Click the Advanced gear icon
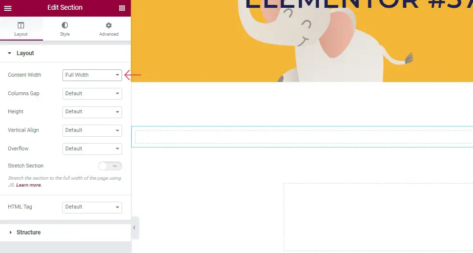This screenshot has width=473, height=253. pos(108,25)
